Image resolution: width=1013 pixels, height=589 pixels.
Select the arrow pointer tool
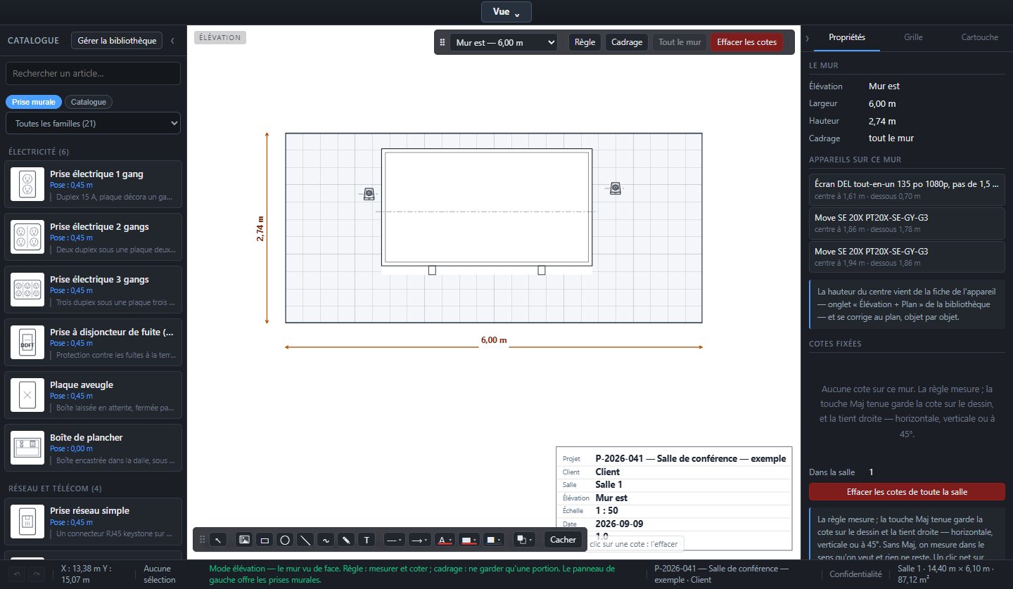coord(218,540)
